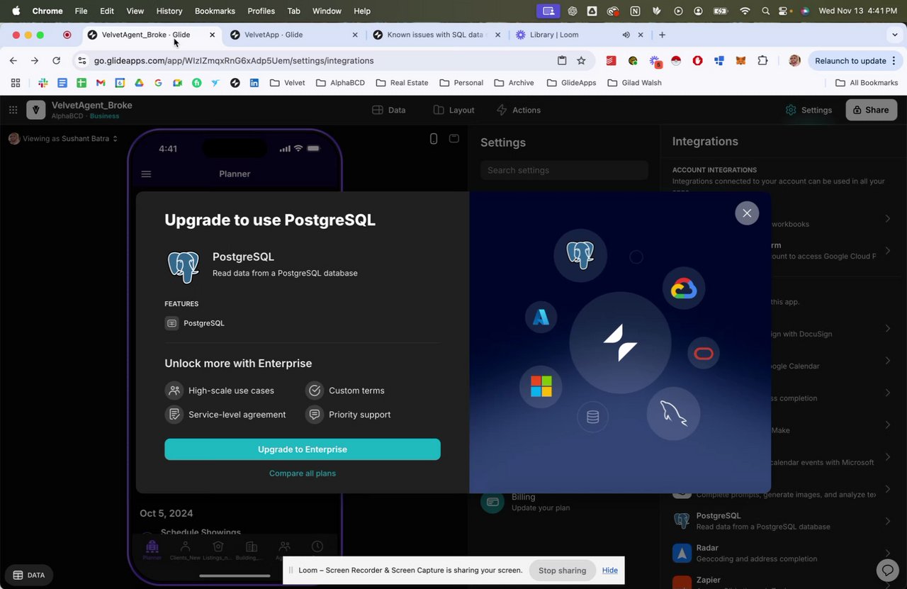Bookmark this page with star icon
Screen dimensions: 907x589
tap(581, 61)
